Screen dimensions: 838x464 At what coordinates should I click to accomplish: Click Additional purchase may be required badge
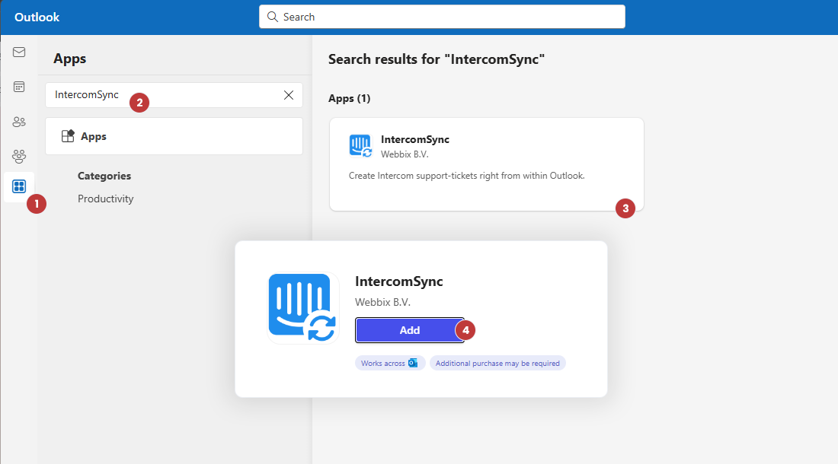pyautogui.click(x=497, y=363)
